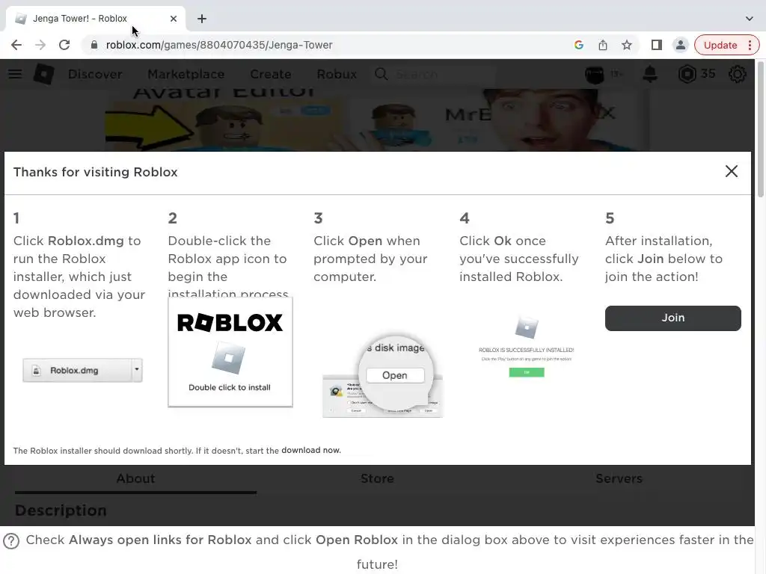Go forward using the browser forward arrow

pyautogui.click(x=40, y=45)
